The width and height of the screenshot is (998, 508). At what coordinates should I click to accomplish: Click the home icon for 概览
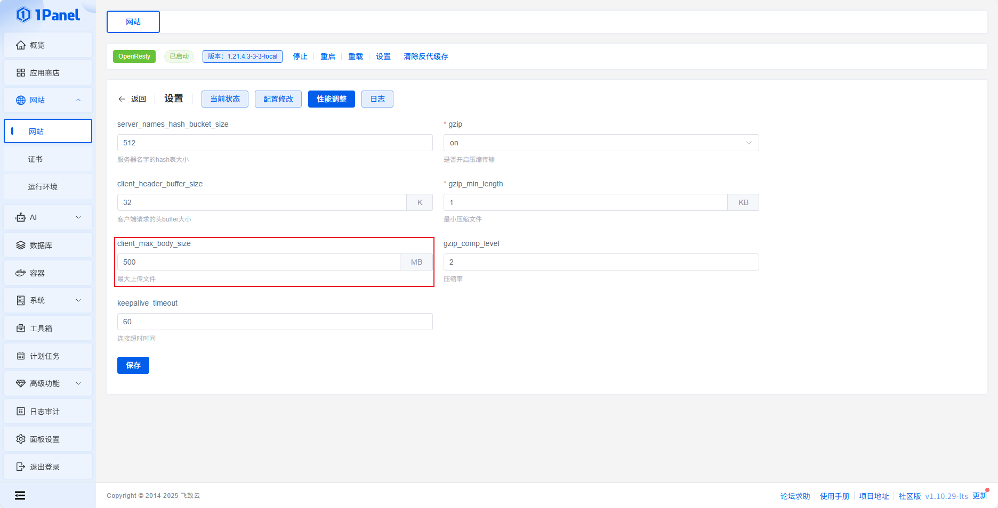21,45
